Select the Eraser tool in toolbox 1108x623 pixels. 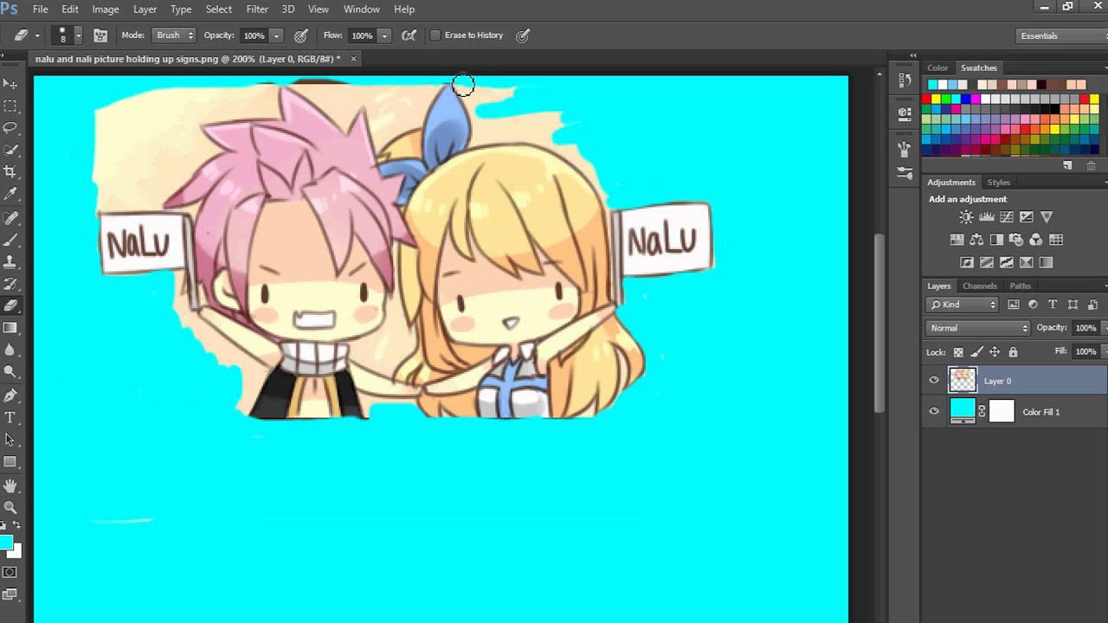pyautogui.click(x=10, y=305)
